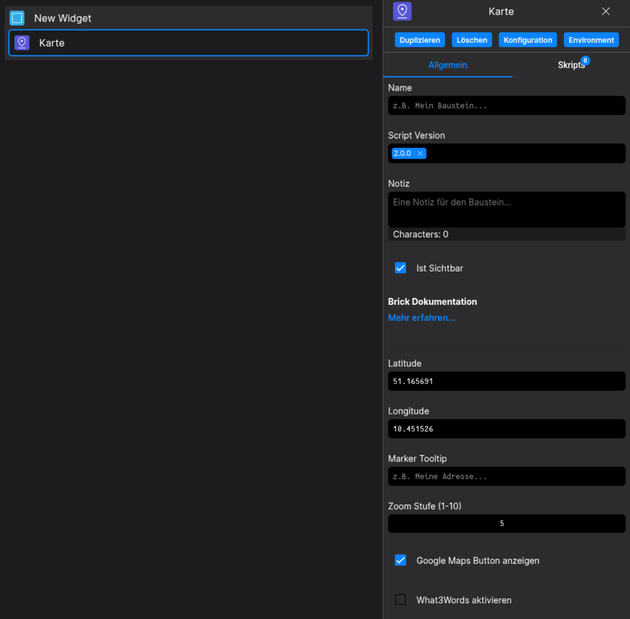Open the Allgemein tab
The height and width of the screenshot is (619, 630).
tap(447, 65)
